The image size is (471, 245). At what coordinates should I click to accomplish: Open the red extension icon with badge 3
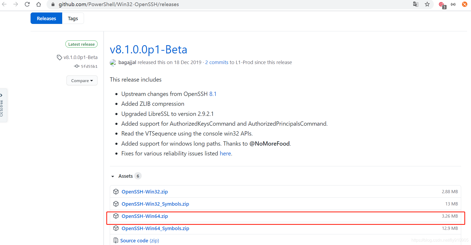(x=442, y=5)
